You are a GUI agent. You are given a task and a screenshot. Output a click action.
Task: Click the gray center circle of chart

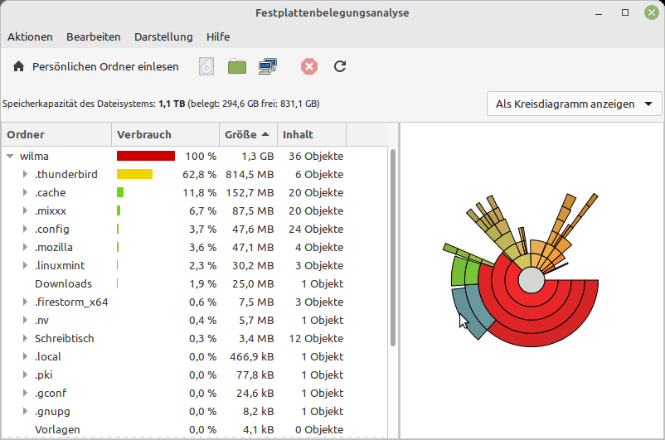(x=530, y=282)
